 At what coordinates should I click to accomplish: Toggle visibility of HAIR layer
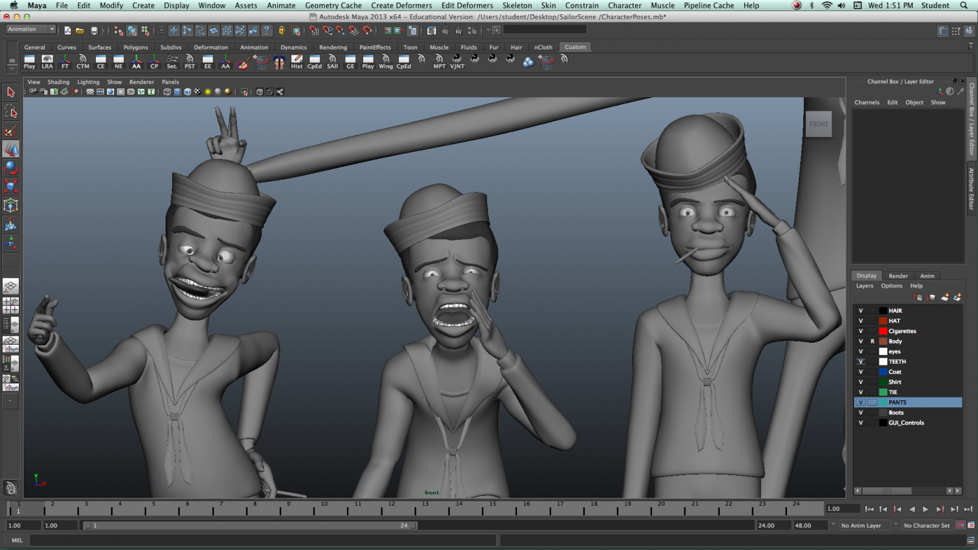(861, 311)
